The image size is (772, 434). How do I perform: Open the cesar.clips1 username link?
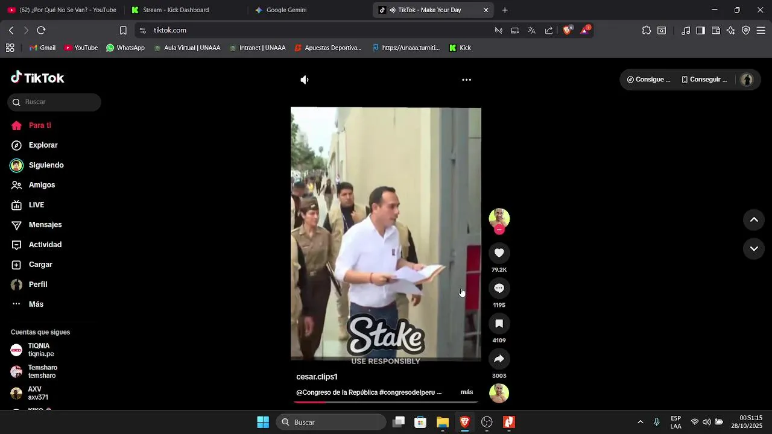317,377
